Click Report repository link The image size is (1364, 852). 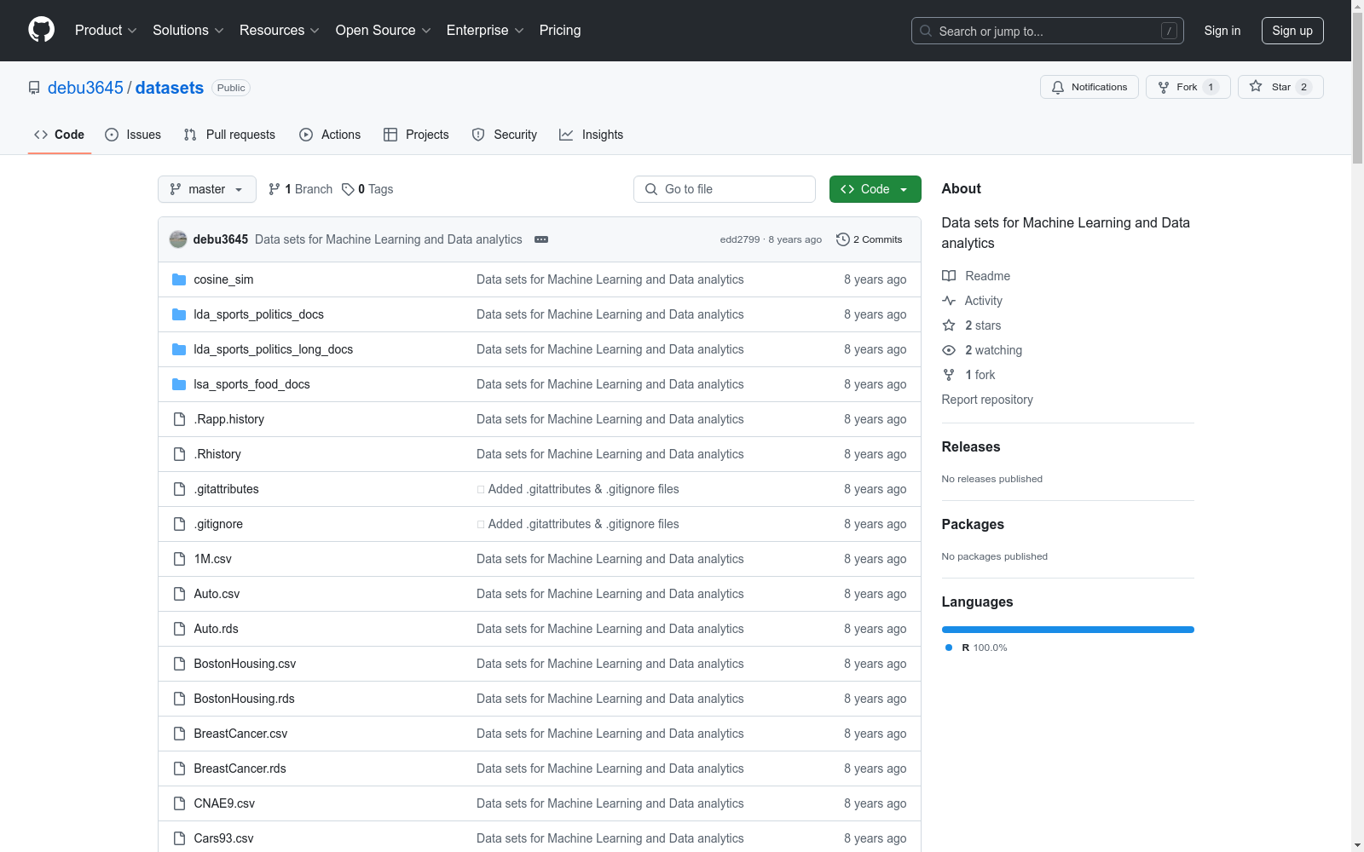coord(987,400)
